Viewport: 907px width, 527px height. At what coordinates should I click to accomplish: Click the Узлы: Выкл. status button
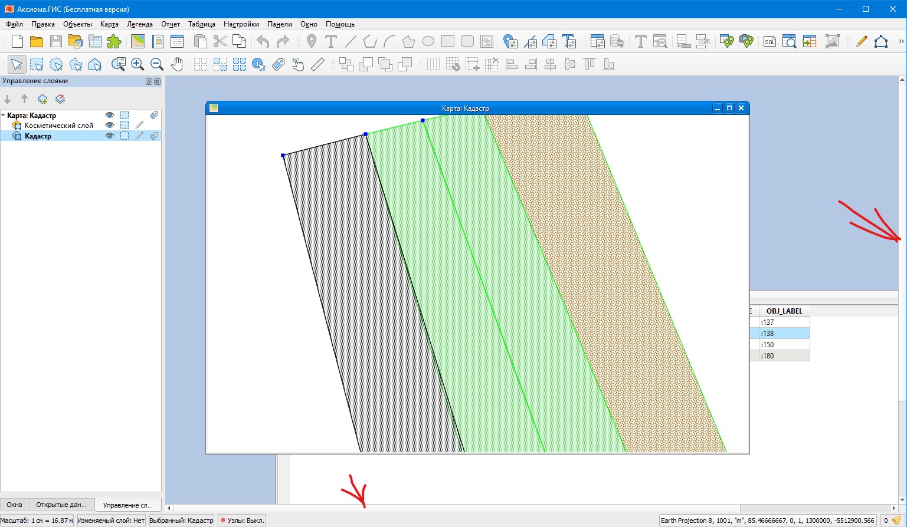point(242,521)
